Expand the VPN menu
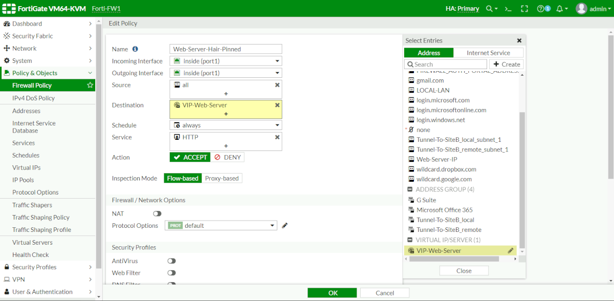This screenshot has width=614, height=301. pyautogui.click(x=48, y=279)
